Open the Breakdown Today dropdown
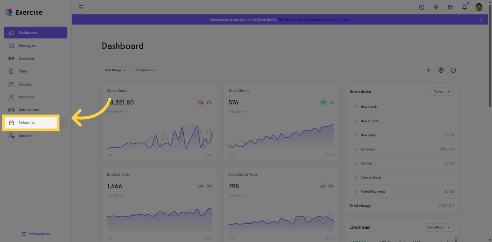 442,92
